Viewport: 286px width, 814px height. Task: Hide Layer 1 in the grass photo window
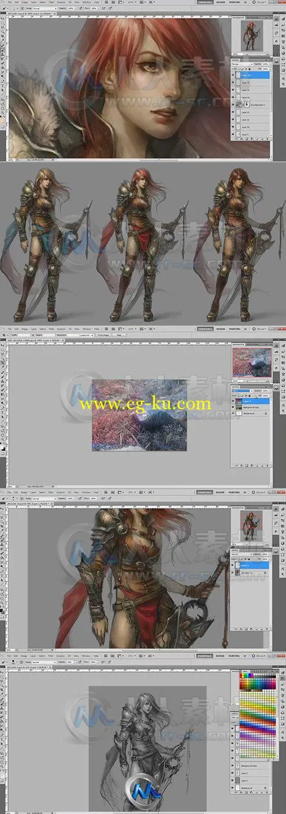[233, 401]
